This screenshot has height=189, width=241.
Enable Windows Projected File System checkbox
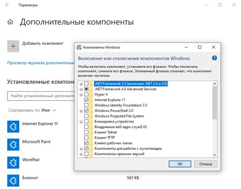tap(86, 116)
